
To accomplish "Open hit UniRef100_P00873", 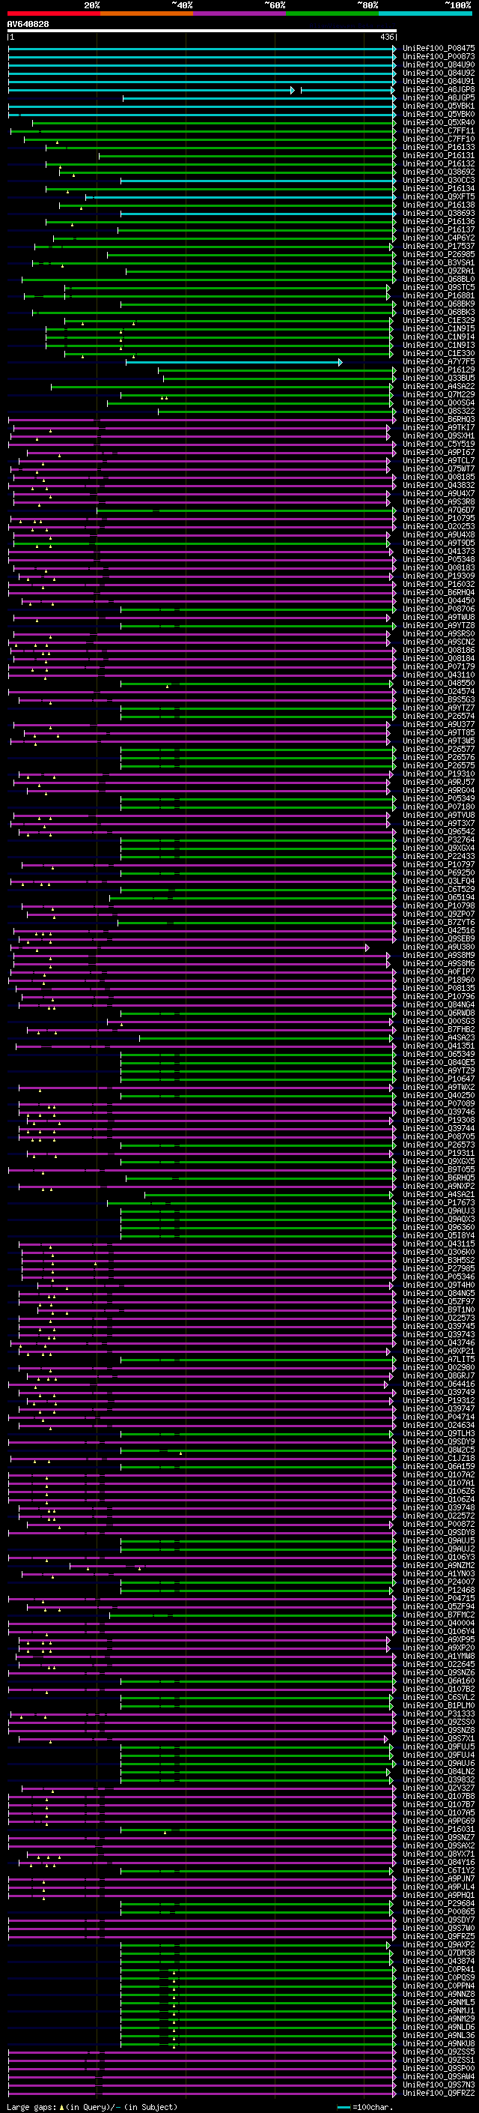I will pyautogui.click(x=439, y=57).
